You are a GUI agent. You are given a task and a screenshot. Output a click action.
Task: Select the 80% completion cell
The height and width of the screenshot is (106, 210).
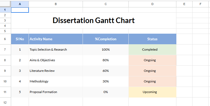(x=106, y=60)
